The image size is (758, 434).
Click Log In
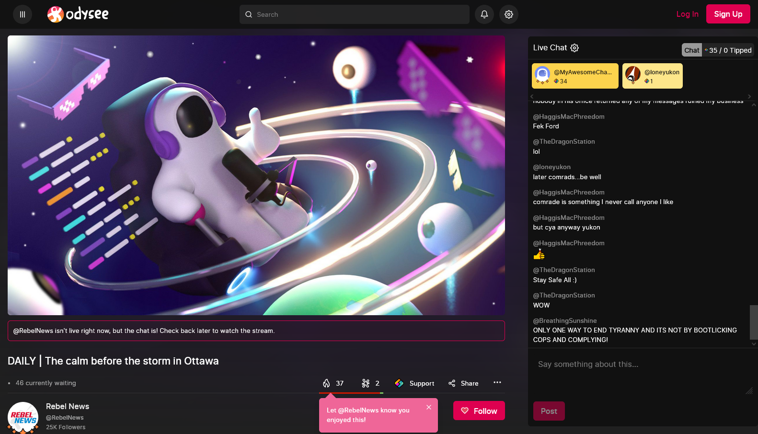point(687,14)
